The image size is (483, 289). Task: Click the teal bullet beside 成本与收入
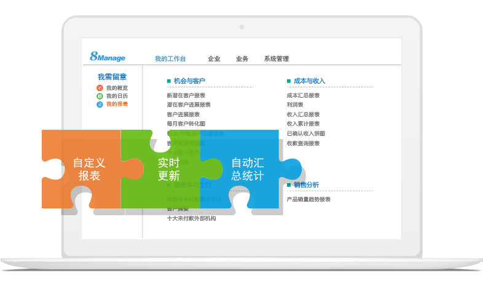(x=289, y=81)
